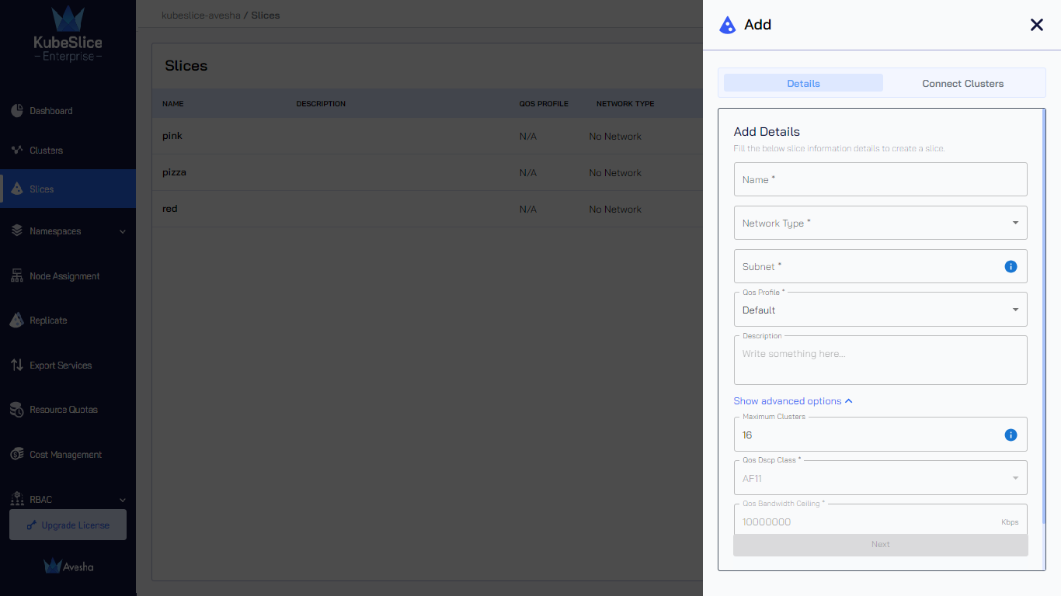
Task: Open Cost Management menu item
Action: (x=68, y=454)
